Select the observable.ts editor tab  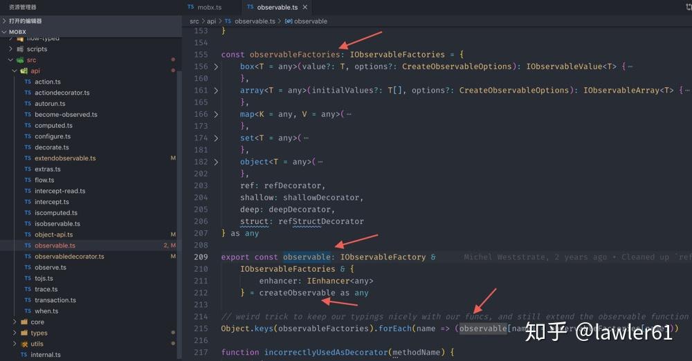277,7
